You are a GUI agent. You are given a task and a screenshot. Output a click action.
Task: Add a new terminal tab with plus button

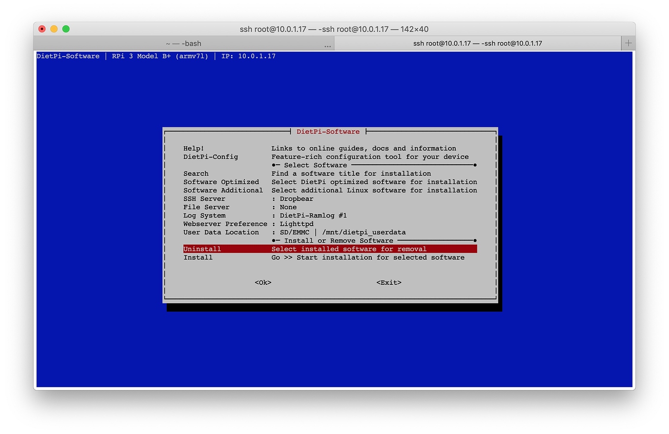628,43
